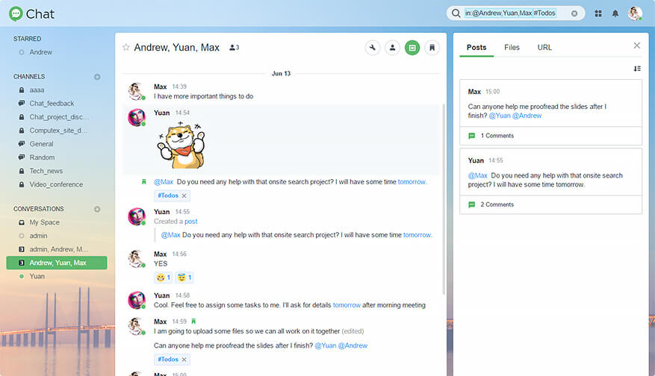Viewport: 655px width, 376px height.
Task: Open the user avatar menu
Action: (635, 13)
